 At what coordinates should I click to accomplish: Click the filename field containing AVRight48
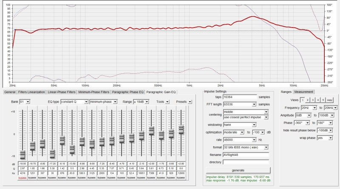click(x=246, y=155)
